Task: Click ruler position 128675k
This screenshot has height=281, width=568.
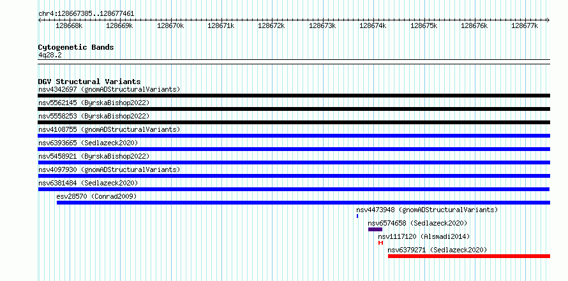Action: 424,26
